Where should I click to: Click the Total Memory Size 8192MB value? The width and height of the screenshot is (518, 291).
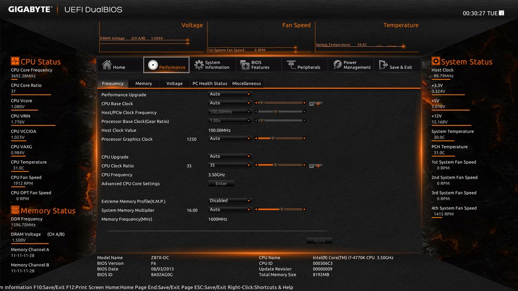(x=321, y=274)
